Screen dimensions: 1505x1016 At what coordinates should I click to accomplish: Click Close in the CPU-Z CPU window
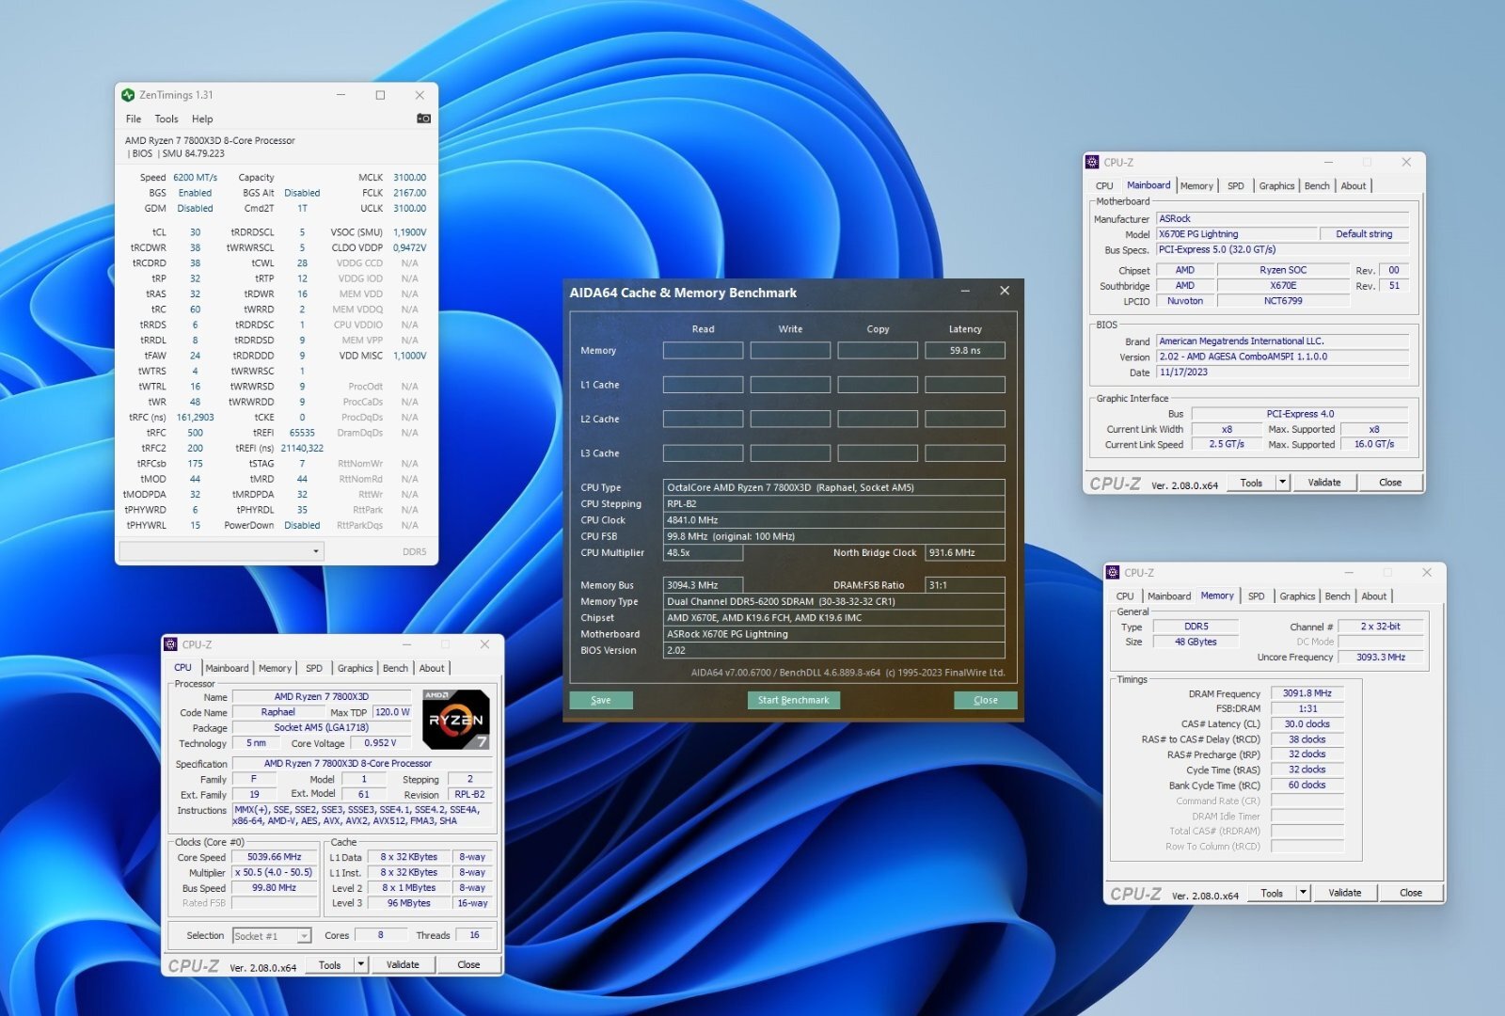click(468, 964)
